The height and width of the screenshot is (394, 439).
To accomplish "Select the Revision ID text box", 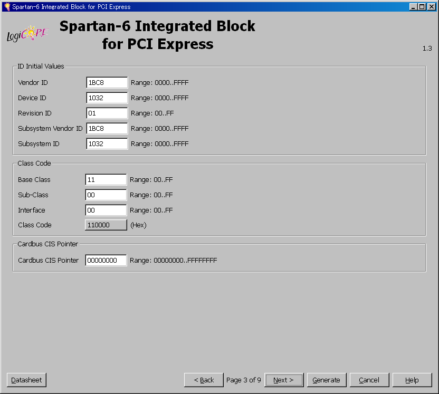I will [x=107, y=113].
